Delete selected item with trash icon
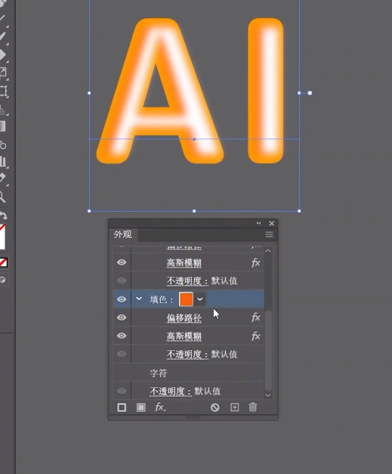Viewport: 392px width, 474px height. click(253, 407)
